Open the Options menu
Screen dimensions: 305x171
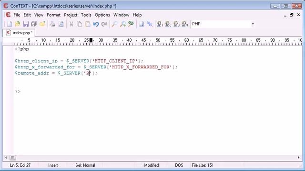pos(102,15)
